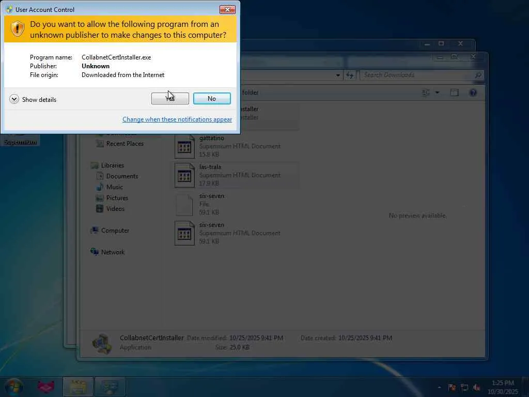Click Supermium desktop shortcut label
Image resolution: width=529 pixels, height=397 pixels.
(20, 142)
